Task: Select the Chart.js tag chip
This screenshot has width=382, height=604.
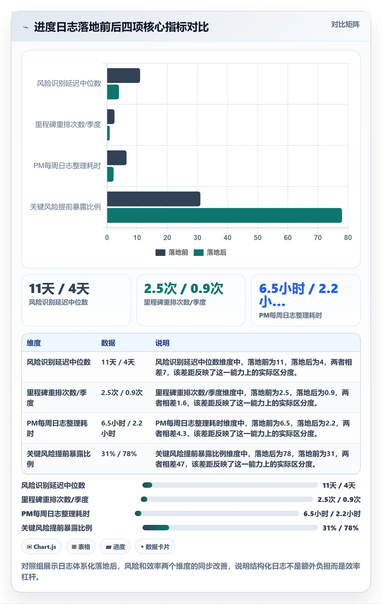Action: (41, 547)
